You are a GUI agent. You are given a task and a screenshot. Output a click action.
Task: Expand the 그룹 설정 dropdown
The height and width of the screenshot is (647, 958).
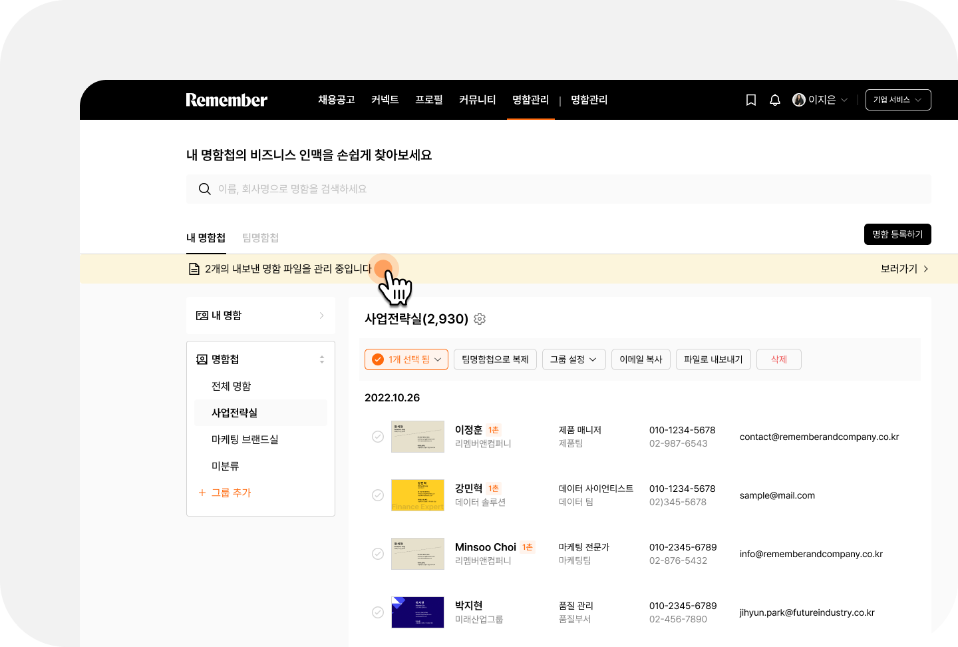click(x=573, y=359)
